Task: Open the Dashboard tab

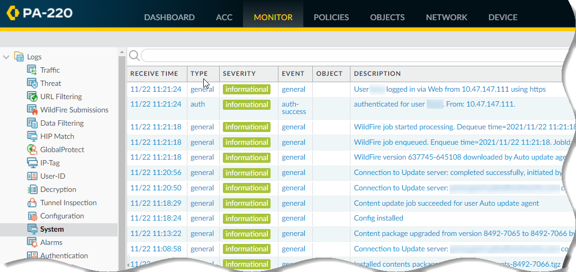Action: (169, 17)
